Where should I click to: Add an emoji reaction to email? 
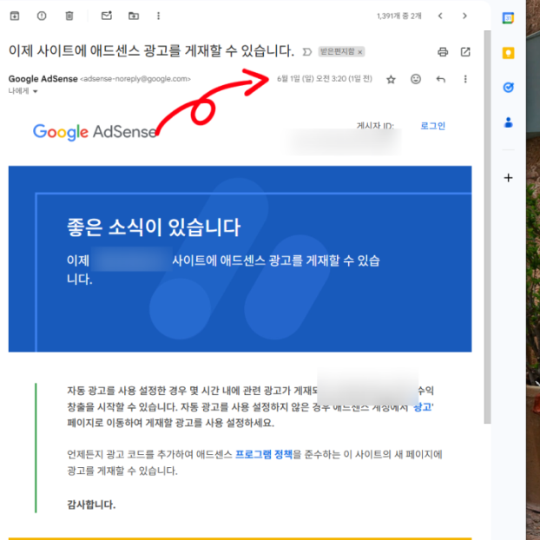click(416, 79)
